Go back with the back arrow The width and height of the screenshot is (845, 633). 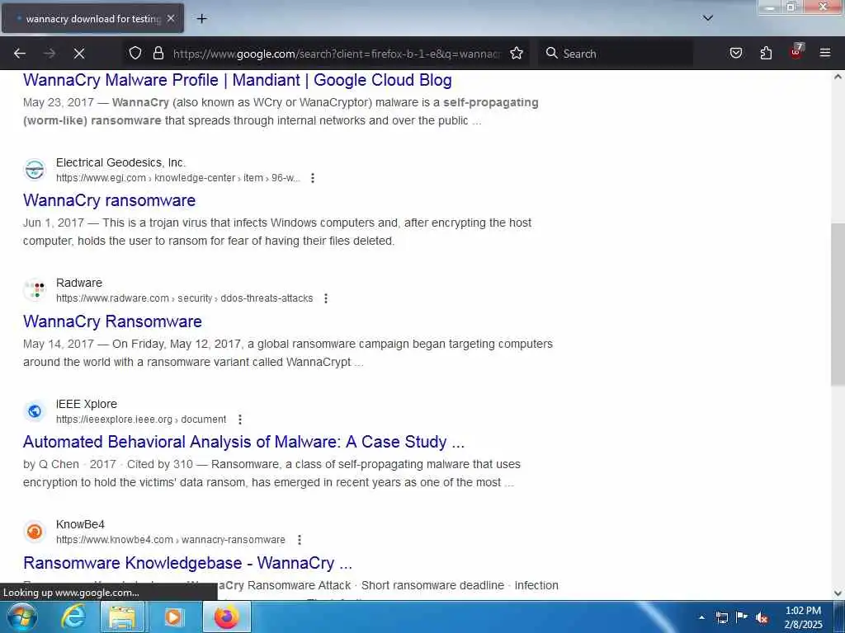[20, 54]
